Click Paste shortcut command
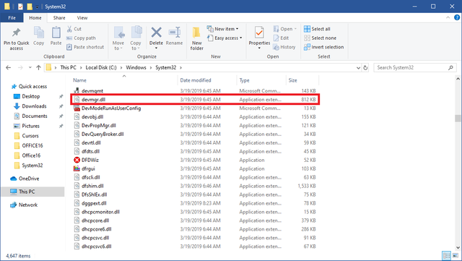Image resolution: width=462 pixels, height=261 pixels. 85,47
